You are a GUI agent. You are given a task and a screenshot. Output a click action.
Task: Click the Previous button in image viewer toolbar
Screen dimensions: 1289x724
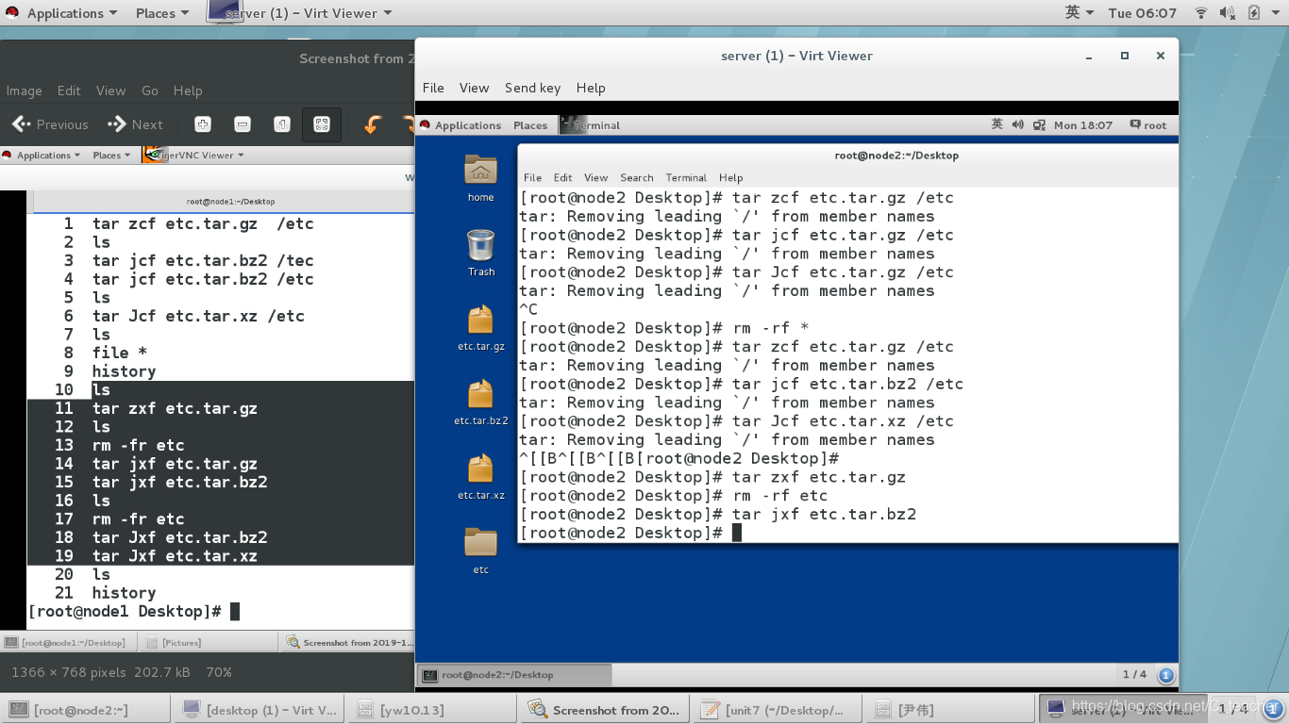tap(49, 123)
